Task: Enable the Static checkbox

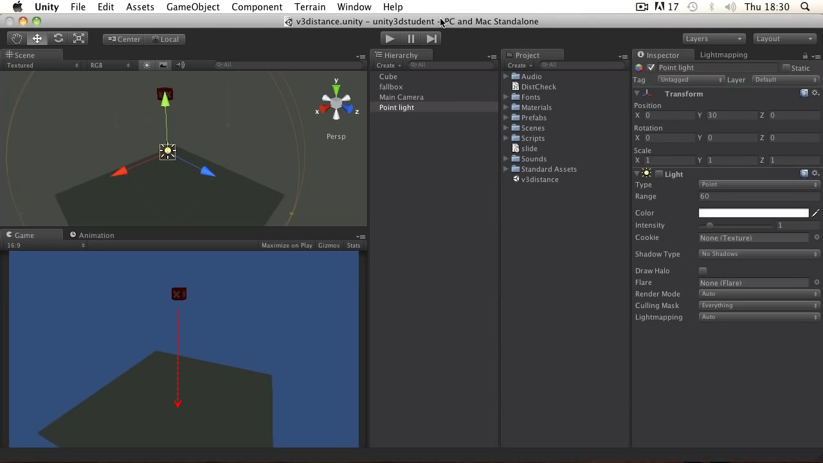Action: [x=786, y=68]
